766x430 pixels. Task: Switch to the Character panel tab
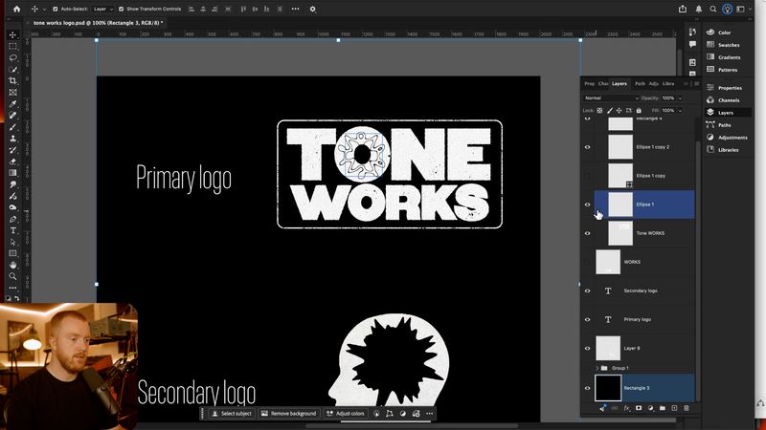[603, 84]
